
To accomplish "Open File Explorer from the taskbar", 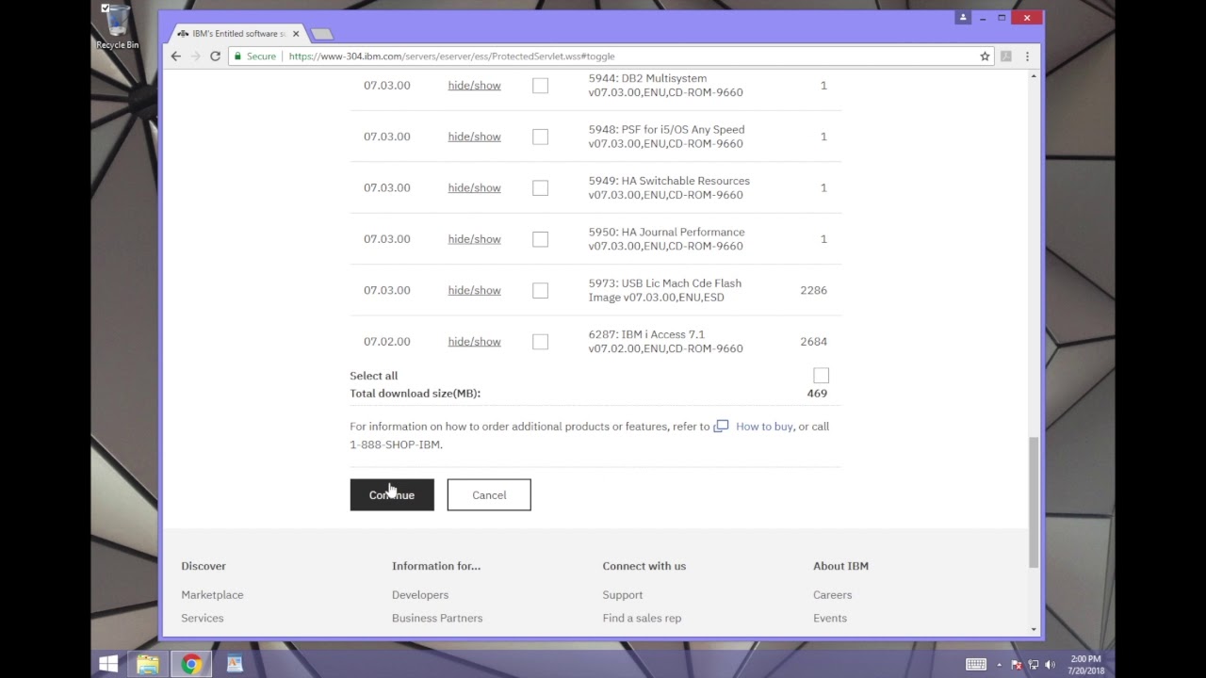I will tap(148, 664).
